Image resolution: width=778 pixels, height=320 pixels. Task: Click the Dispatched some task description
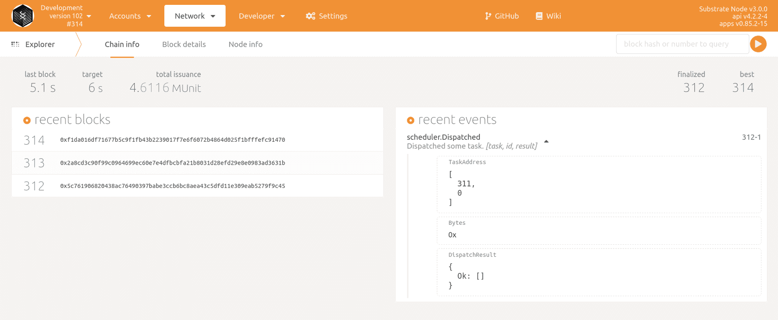472,146
